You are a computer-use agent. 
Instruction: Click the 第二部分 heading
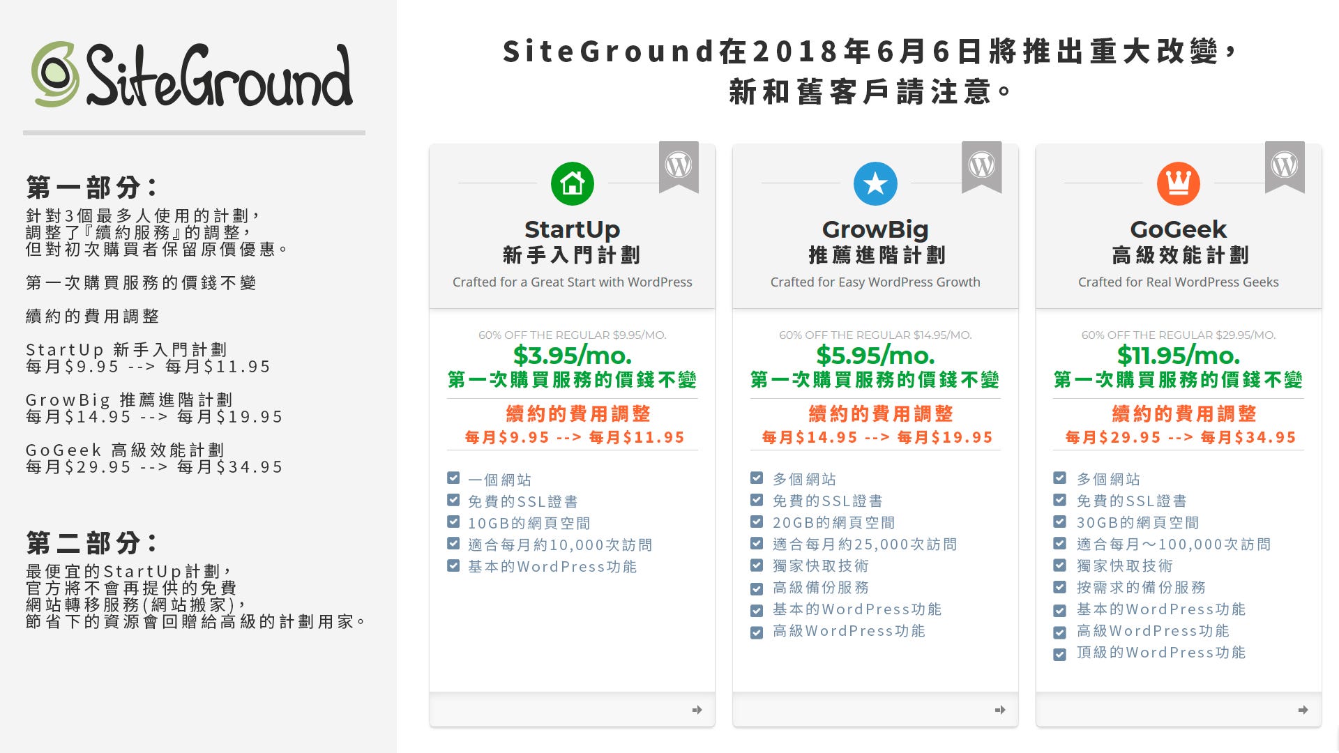[x=91, y=542]
